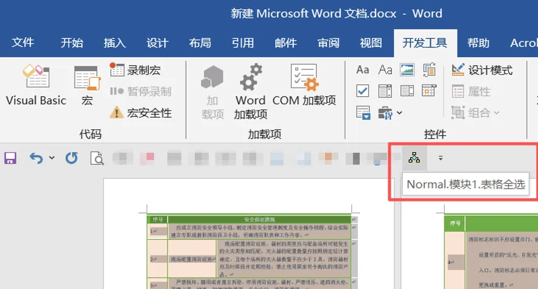Insert Picture content control
Viewport: 538px width, 289px height.
point(407,70)
